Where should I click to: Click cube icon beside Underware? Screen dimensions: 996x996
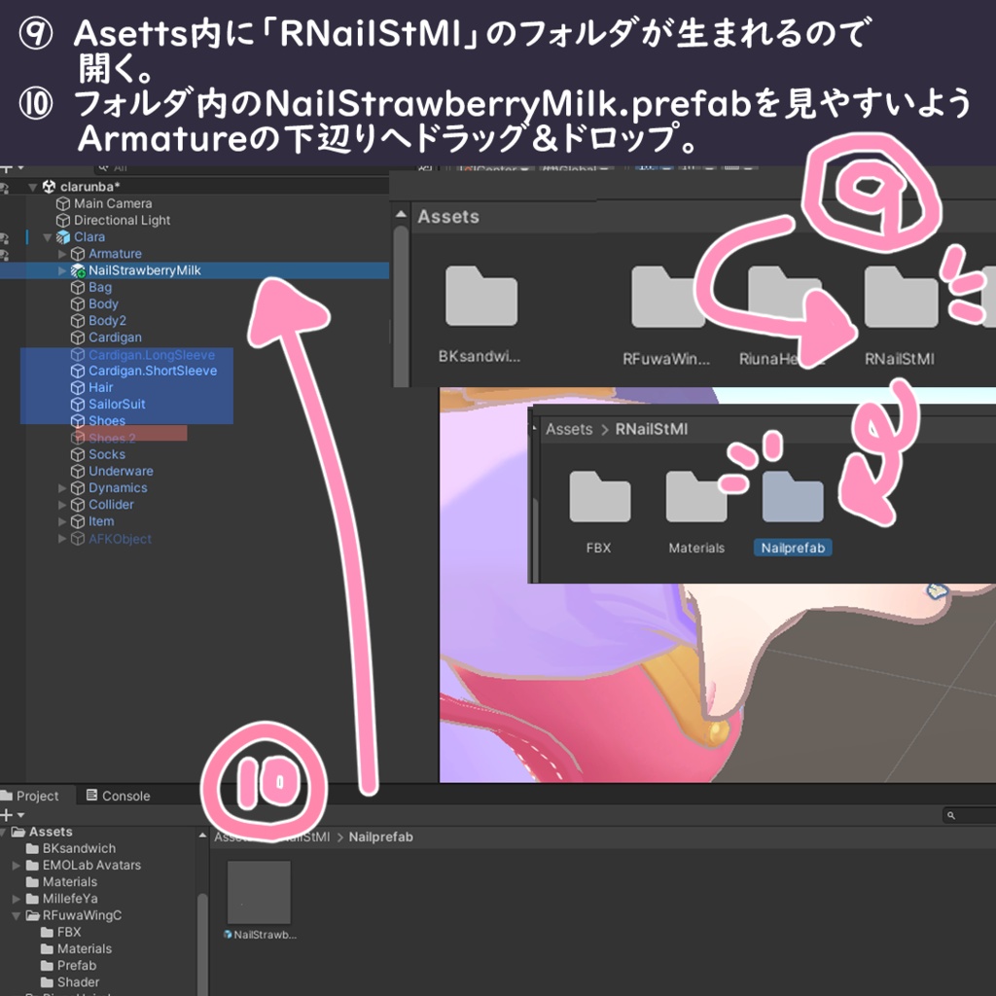click(78, 472)
